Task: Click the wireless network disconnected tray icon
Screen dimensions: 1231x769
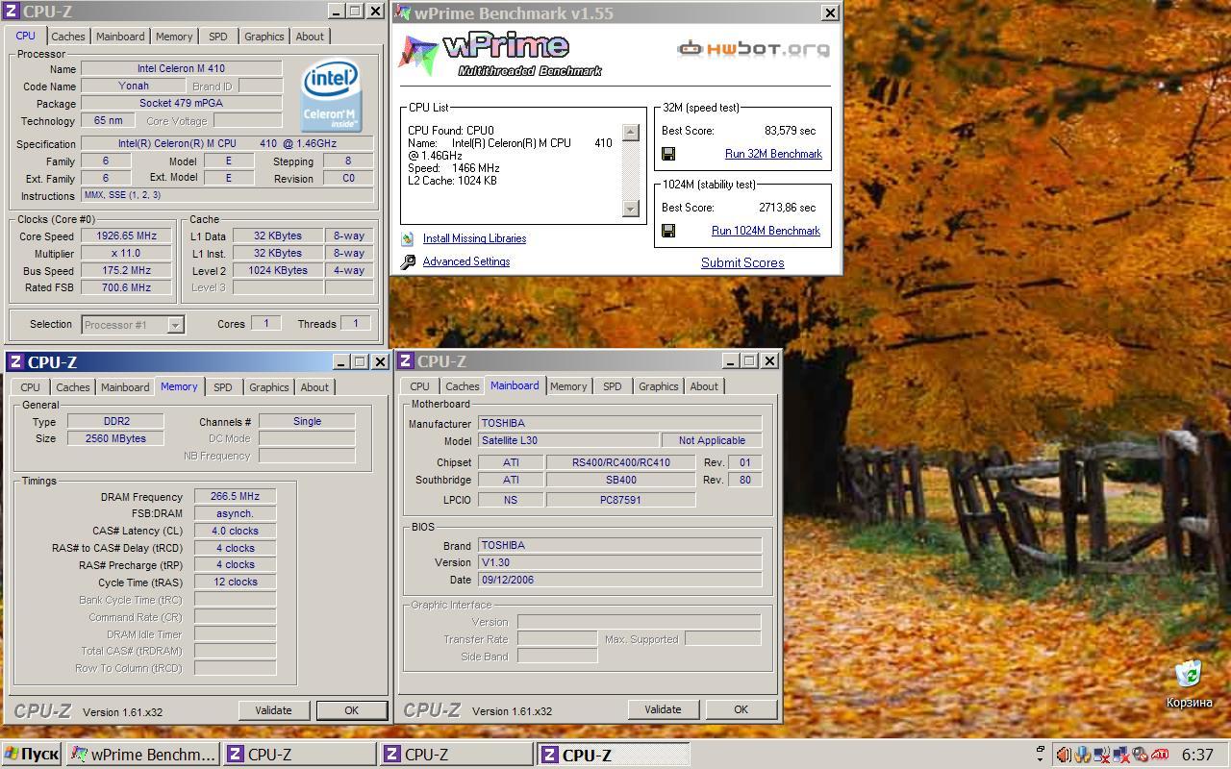Action: 1102,755
